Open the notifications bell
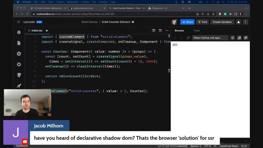Image resolution: width=263 pixels, height=148 pixels. (238, 22)
